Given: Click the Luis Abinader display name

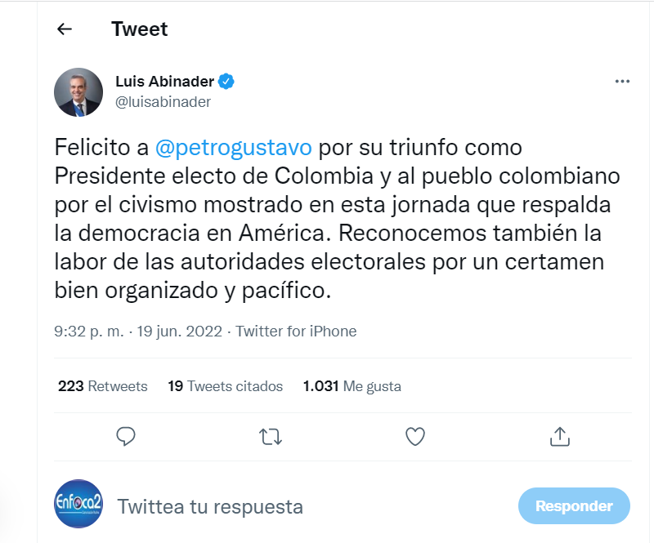Looking at the screenshot, I should [x=164, y=82].
